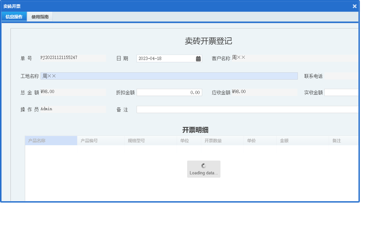Click the 单价 column header

click(251, 140)
